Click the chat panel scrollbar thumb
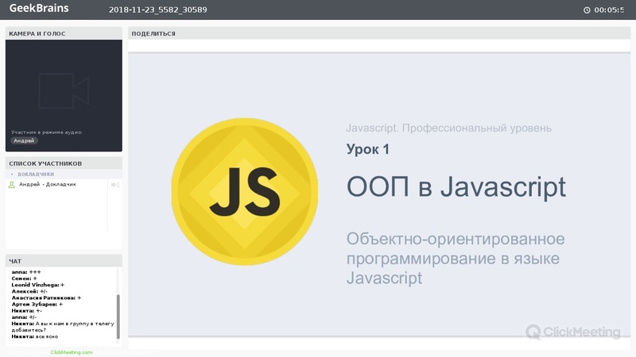The width and height of the screenshot is (636, 357). click(x=118, y=316)
